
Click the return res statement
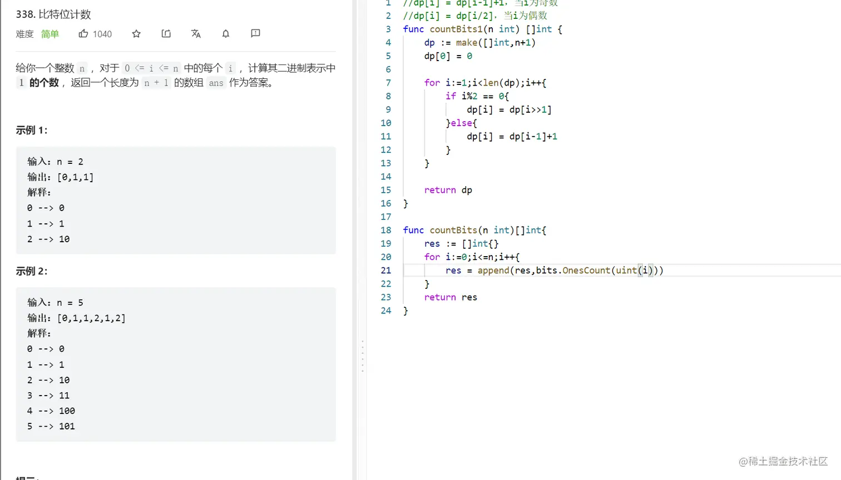[x=451, y=297]
